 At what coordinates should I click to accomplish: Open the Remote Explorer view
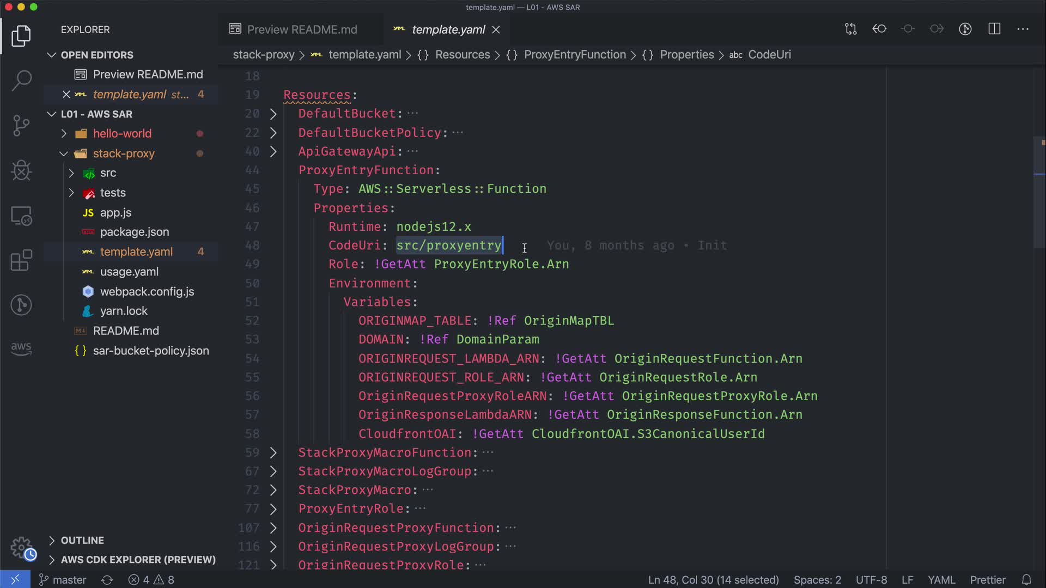pos(21,216)
